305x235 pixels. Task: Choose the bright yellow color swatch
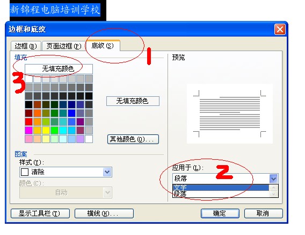46,130
